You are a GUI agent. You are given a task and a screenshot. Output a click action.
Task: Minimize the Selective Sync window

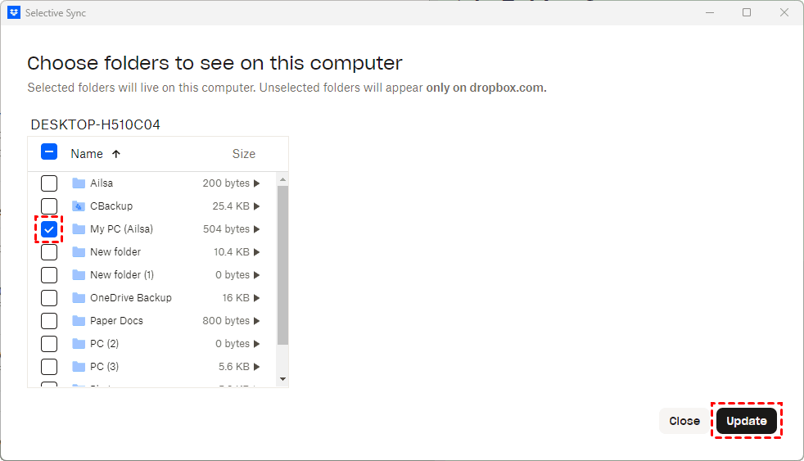pos(710,12)
